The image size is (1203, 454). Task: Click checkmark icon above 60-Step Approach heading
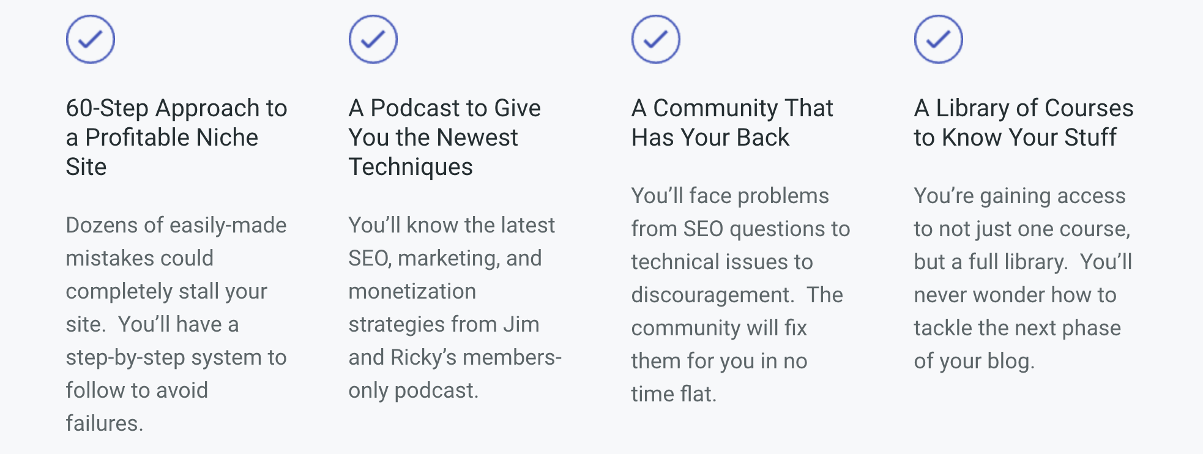(x=91, y=39)
